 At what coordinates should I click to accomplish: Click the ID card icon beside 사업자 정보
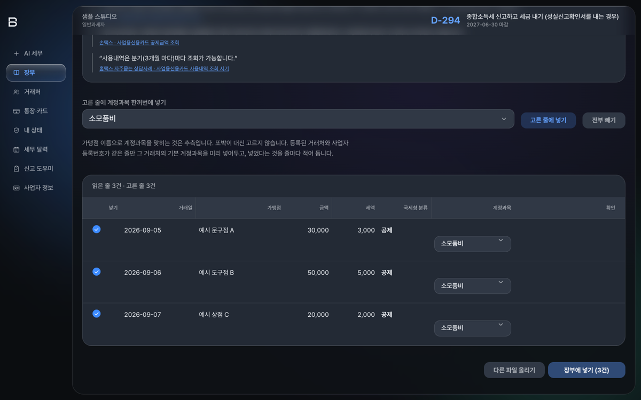[16, 188]
